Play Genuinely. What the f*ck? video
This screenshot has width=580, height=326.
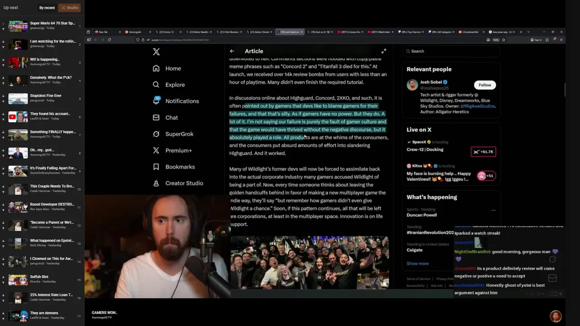pos(41,80)
